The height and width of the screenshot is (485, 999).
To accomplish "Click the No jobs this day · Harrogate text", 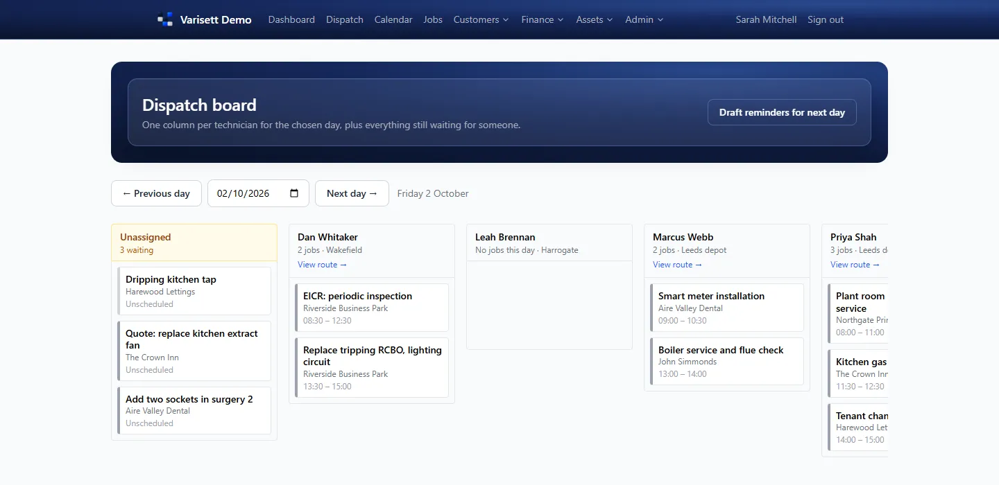I will [527, 250].
